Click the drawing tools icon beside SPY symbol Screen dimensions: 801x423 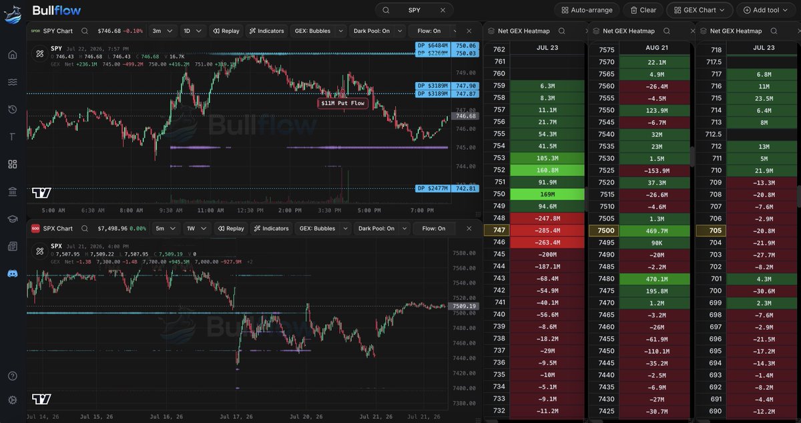pyautogui.click(x=39, y=52)
